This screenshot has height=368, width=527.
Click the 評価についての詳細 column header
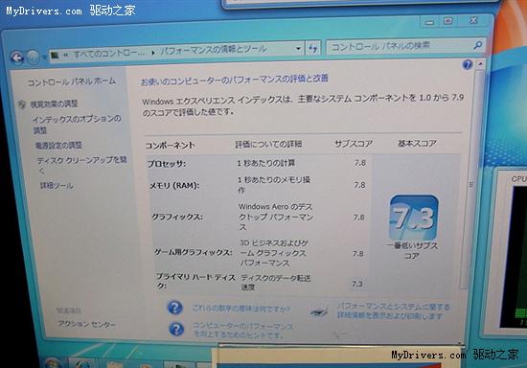coord(268,144)
